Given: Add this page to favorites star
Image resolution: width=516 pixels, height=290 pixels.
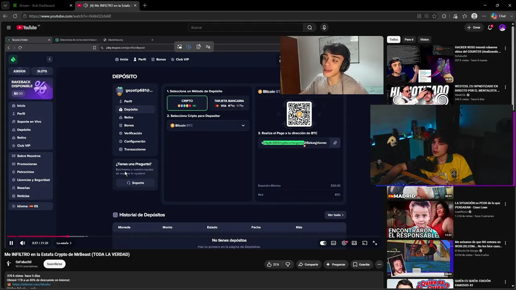Looking at the screenshot, I should pyautogui.click(x=434, y=16).
